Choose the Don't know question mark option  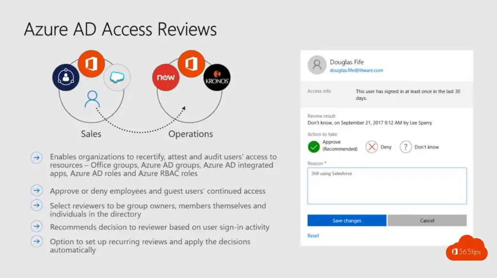pyautogui.click(x=406, y=147)
